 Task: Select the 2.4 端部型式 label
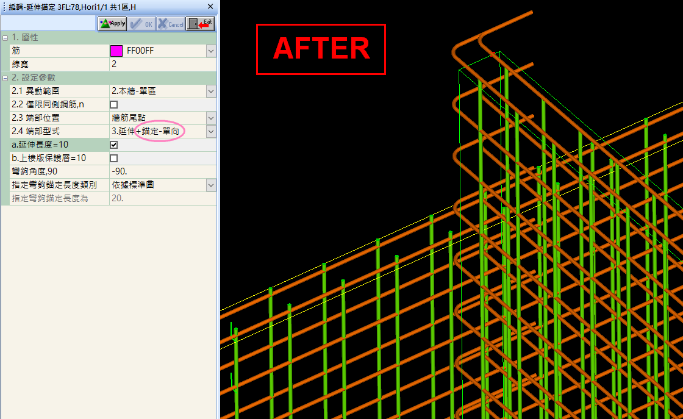[36, 131]
